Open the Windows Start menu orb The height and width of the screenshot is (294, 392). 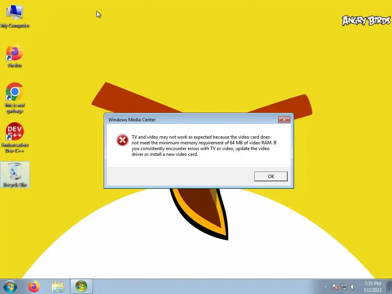click(10, 286)
